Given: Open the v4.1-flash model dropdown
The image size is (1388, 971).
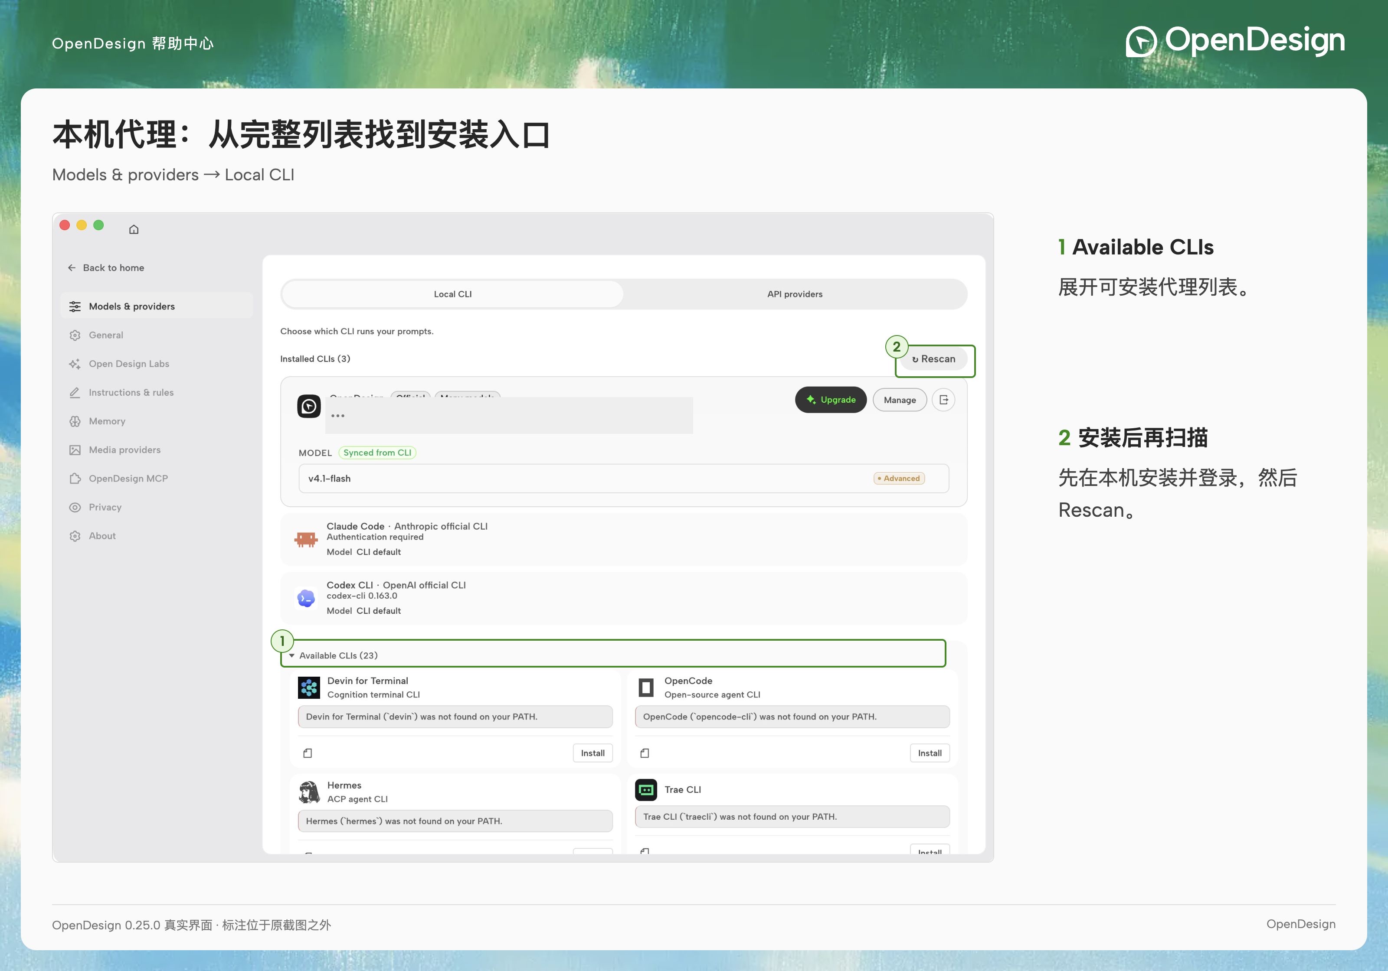Looking at the screenshot, I should click(x=623, y=479).
